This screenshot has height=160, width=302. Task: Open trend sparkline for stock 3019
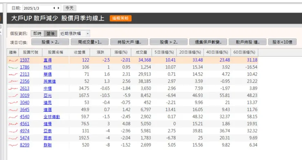(13, 96)
